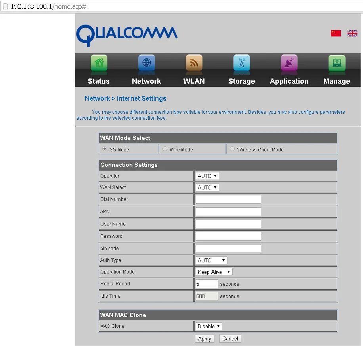This screenshot has width=363, height=348.
Task: Click the disabled Idle Time field
Action: pos(207,296)
